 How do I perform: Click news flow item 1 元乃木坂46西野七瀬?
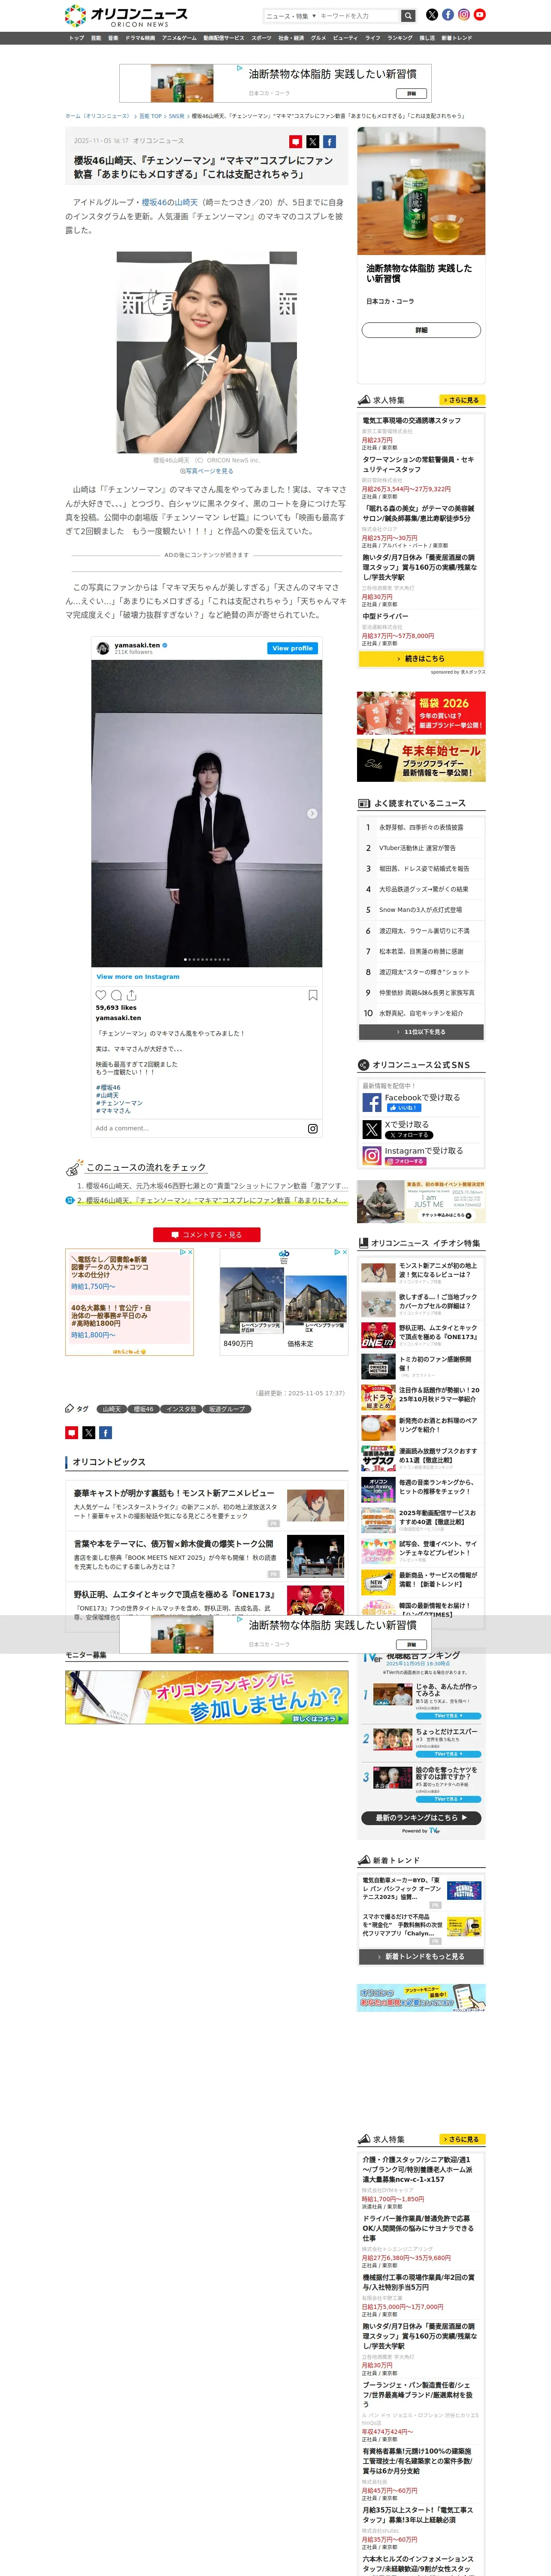click(212, 1185)
